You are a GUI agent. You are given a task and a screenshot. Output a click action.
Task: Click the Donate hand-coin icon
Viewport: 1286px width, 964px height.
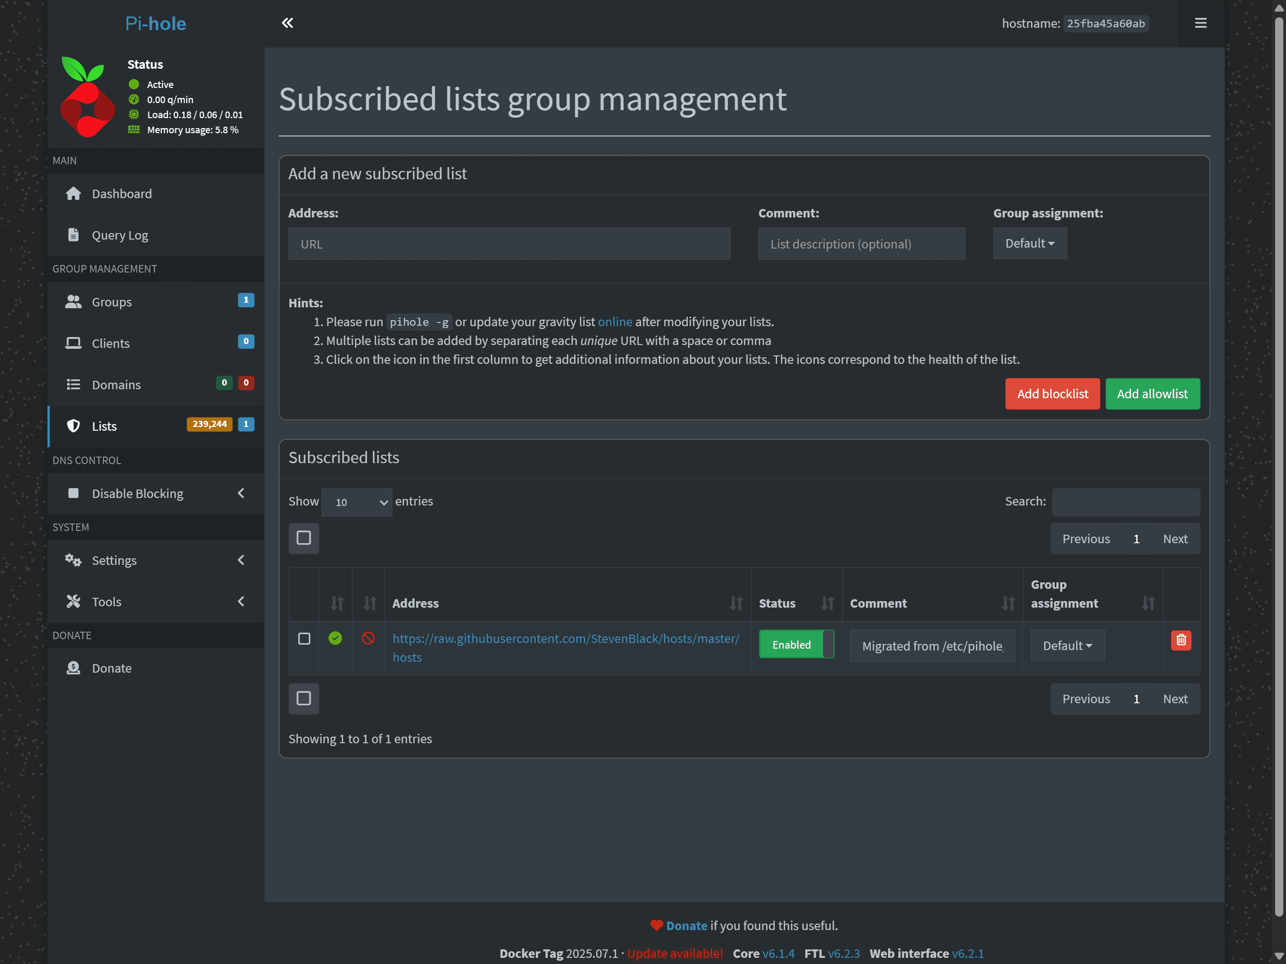tap(73, 668)
